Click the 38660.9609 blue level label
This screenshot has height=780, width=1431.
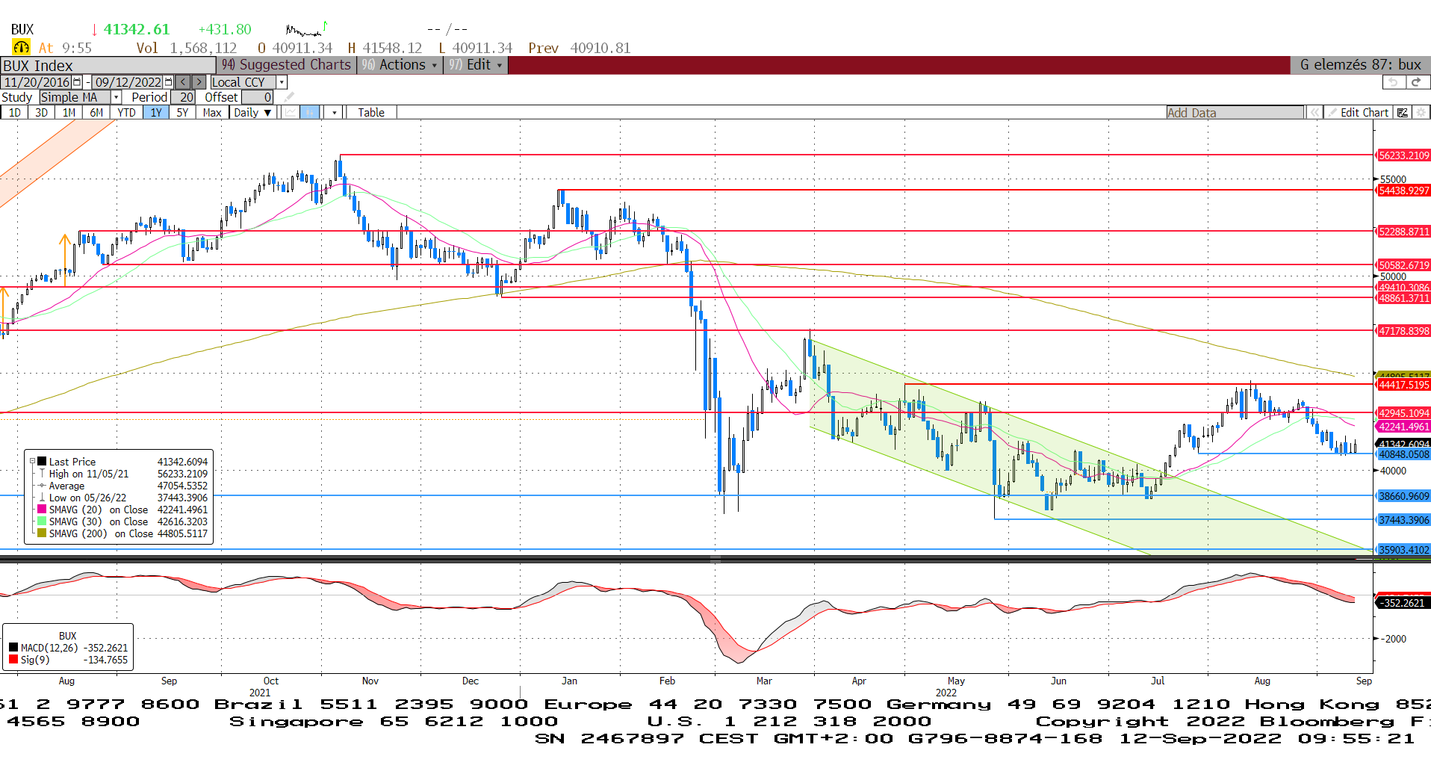click(x=1403, y=496)
